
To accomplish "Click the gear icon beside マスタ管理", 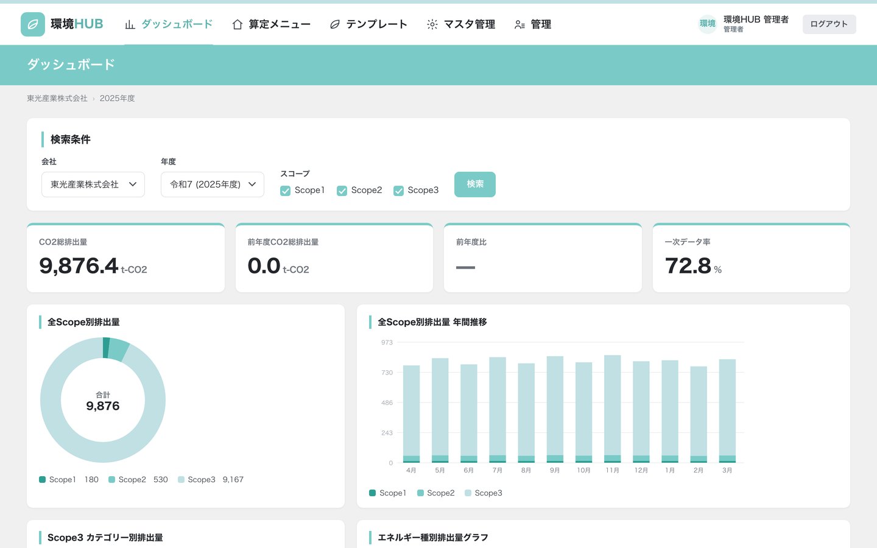I will pos(432,24).
